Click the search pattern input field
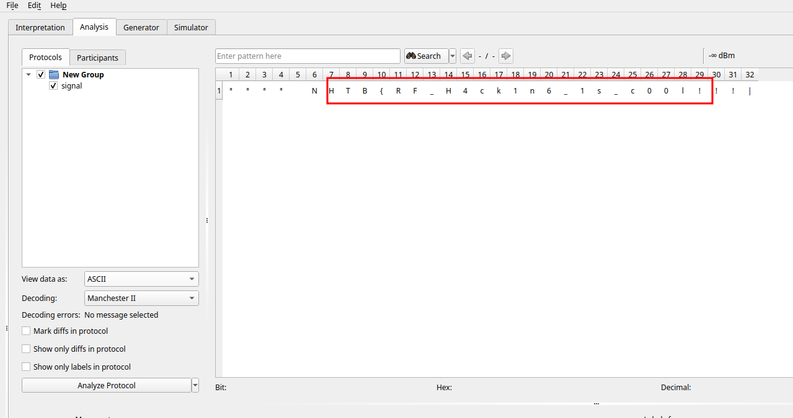The image size is (793, 418). 308,56
